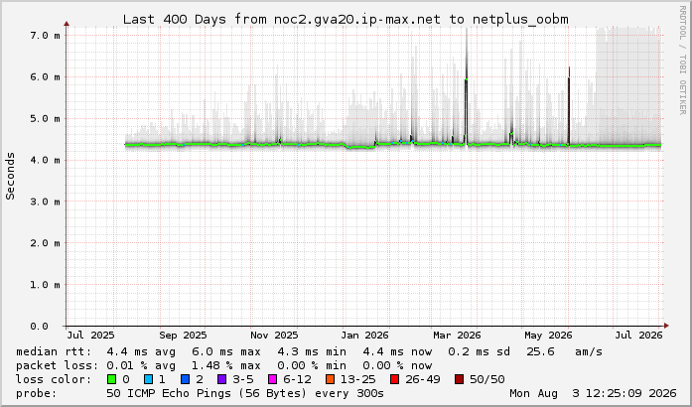692x407 pixels.
Task: Click the '2.0 m' y-axis value
Action: pos(45,243)
